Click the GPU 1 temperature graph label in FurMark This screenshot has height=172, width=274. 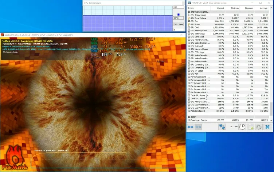pyautogui.click(x=51, y=151)
